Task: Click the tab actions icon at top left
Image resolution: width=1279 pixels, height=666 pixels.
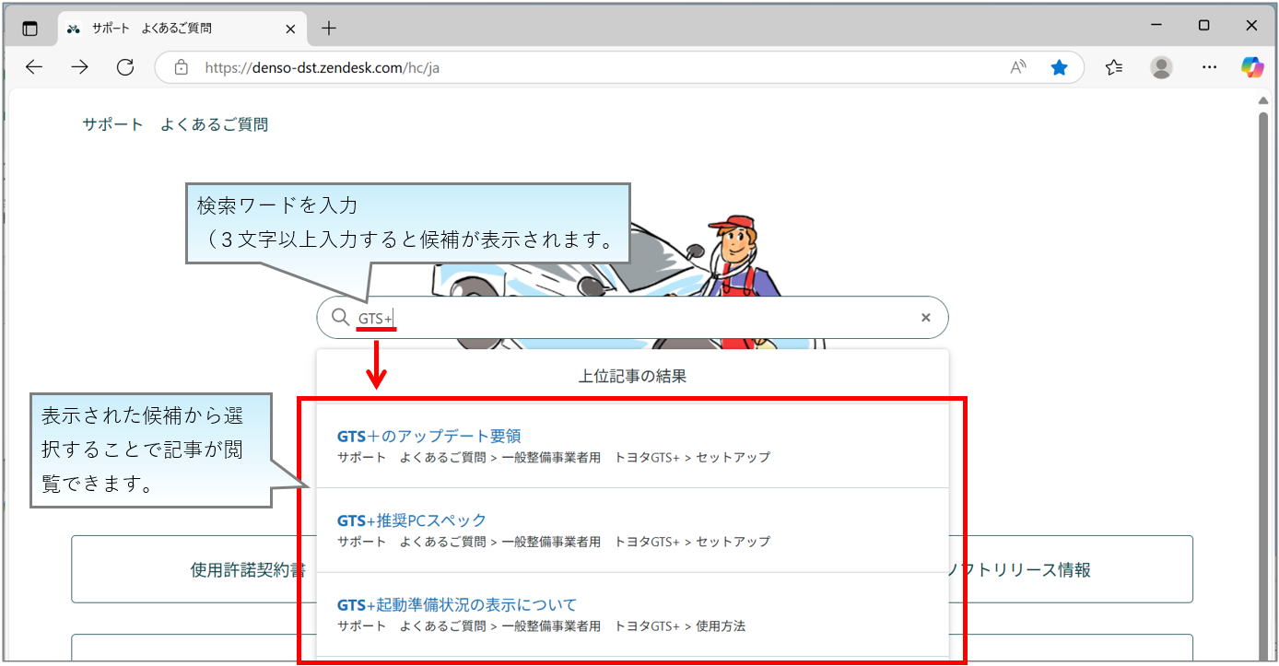Action: [30, 27]
